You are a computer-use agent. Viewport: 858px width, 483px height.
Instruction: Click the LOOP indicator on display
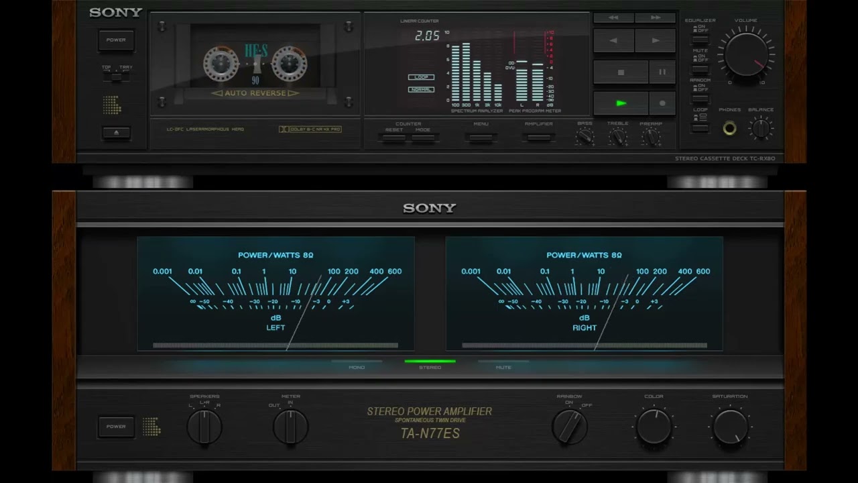(421, 77)
